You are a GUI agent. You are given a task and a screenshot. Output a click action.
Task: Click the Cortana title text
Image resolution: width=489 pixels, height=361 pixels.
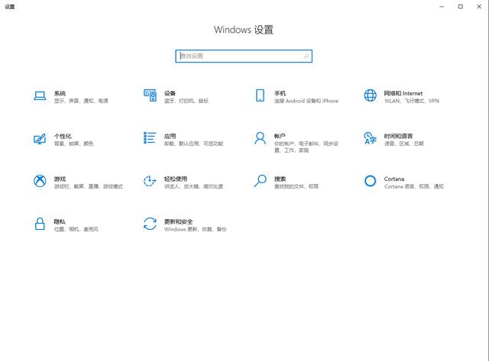pyautogui.click(x=394, y=179)
